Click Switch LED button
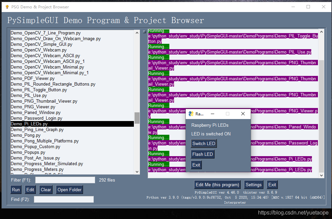 [x=204, y=143]
